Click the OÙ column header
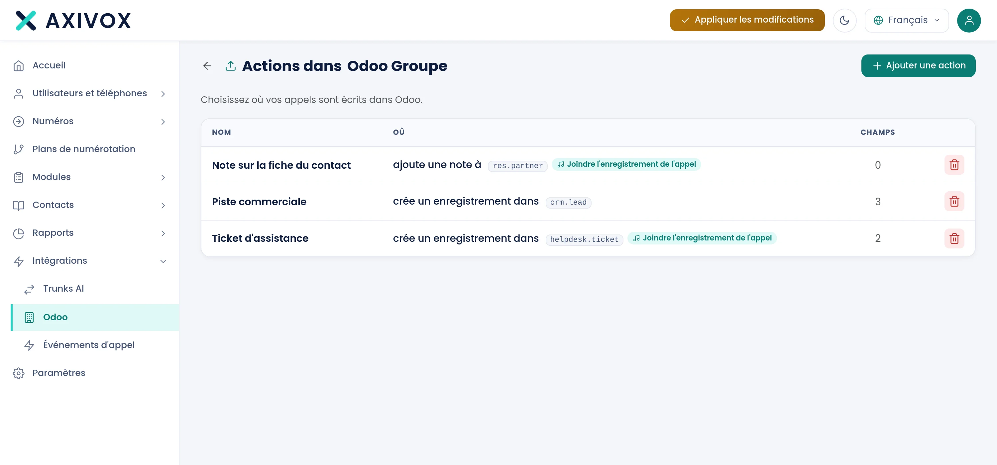Image resolution: width=997 pixels, height=465 pixels. [x=399, y=132]
